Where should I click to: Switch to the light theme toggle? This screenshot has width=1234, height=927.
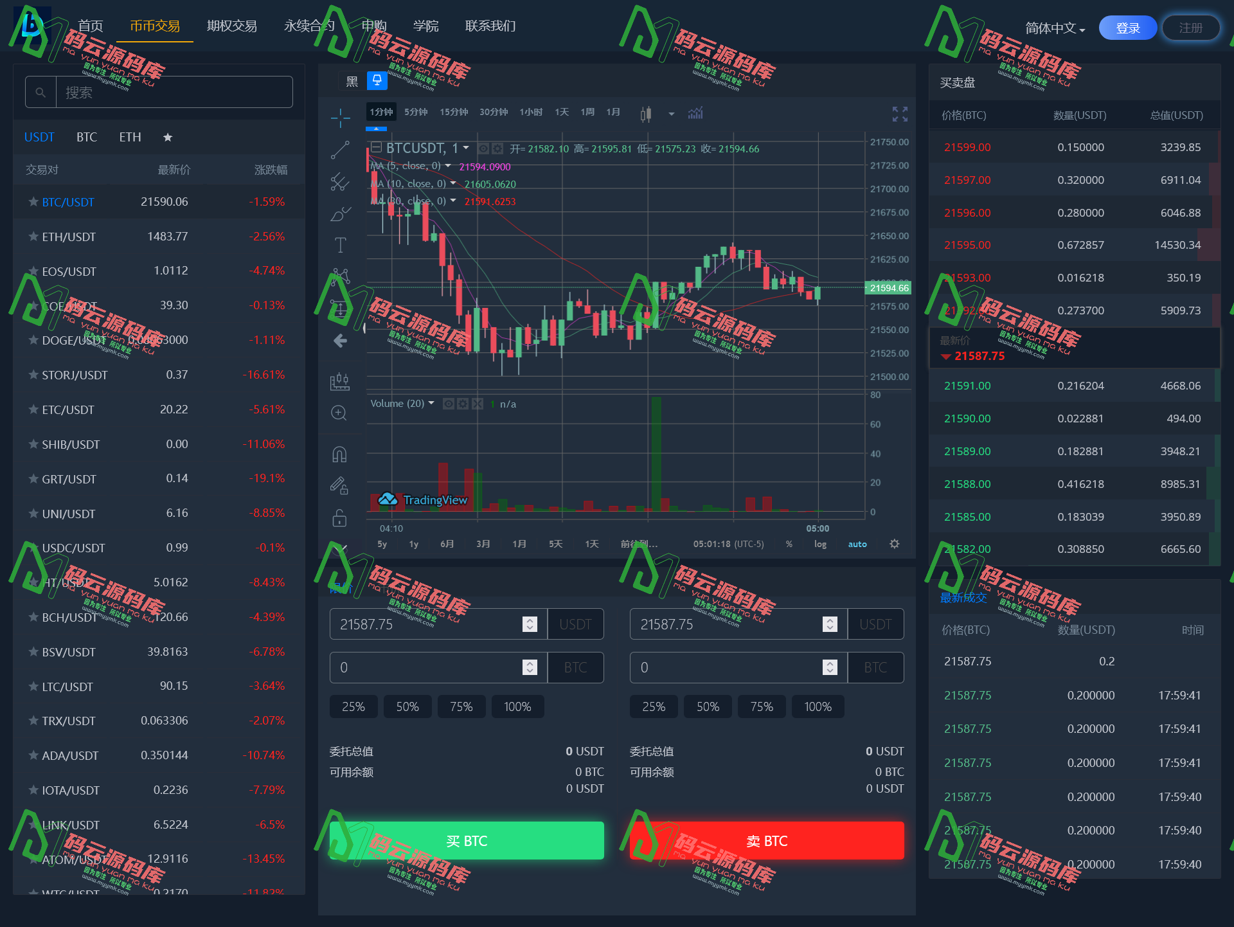pyautogui.click(x=377, y=80)
